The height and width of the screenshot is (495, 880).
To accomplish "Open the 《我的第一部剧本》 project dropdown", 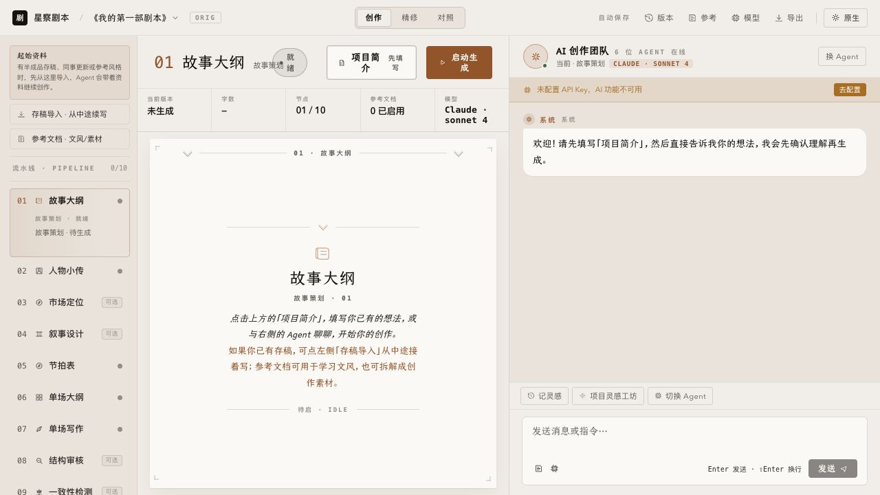I will coord(134,18).
